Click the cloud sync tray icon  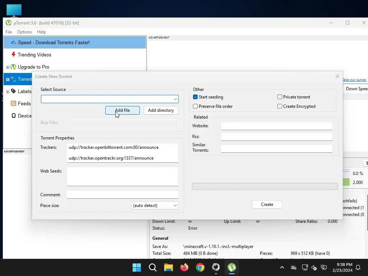point(294,267)
